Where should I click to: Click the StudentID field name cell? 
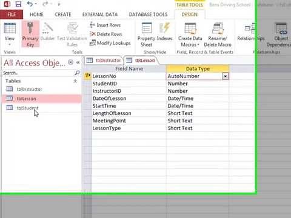click(x=129, y=84)
